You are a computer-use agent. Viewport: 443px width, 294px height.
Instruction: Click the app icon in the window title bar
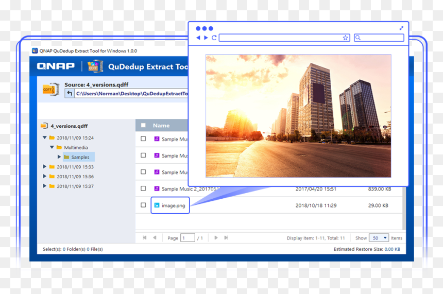[x=35, y=51]
